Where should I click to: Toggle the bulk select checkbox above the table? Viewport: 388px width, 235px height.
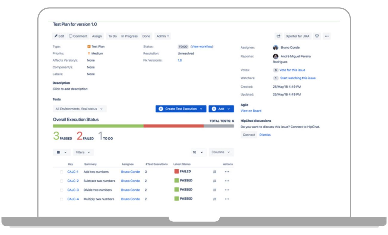point(58,152)
